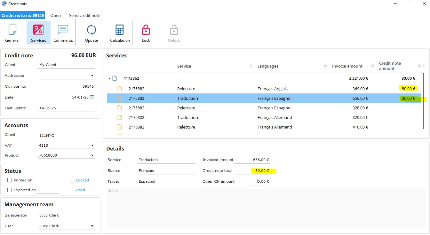
Task: Enable the Printed on checkbox
Action: click(x=10, y=180)
